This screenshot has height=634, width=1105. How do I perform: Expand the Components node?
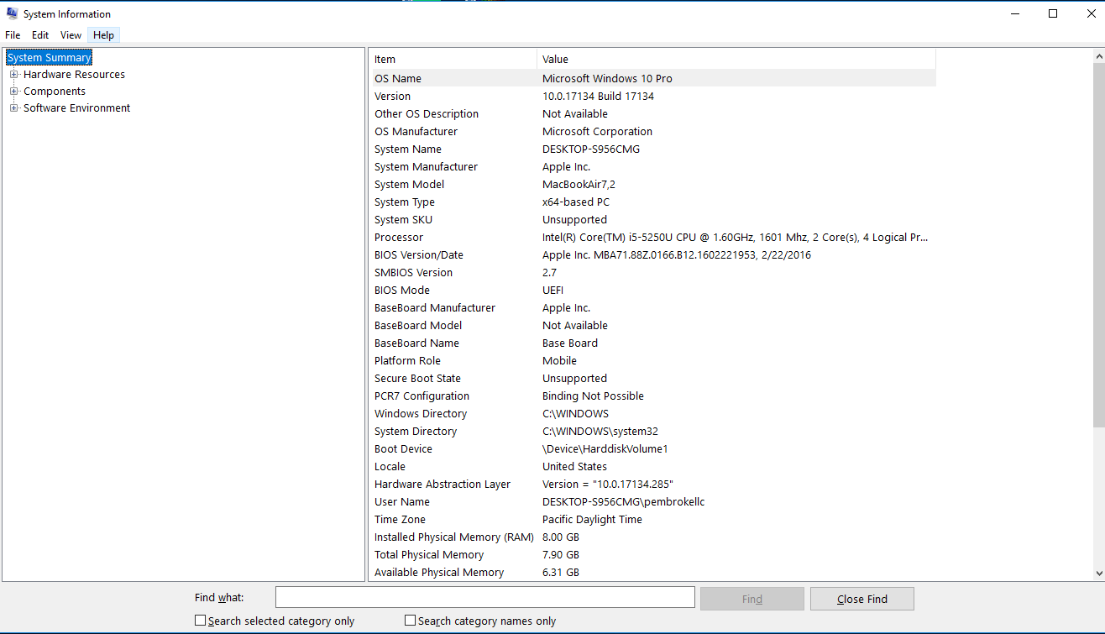13,92
